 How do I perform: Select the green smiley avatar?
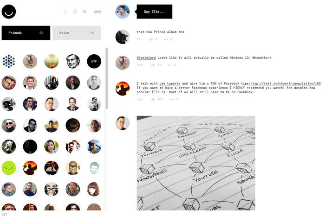[x=9, y=168]
